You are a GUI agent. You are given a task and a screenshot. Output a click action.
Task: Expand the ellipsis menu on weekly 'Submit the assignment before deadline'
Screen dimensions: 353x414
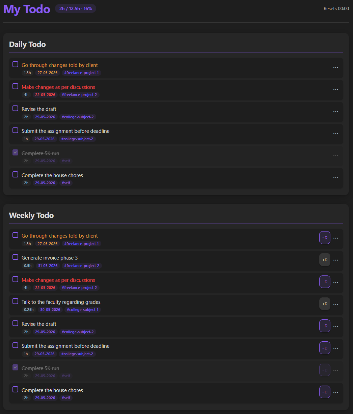click(x=335, y=348)
